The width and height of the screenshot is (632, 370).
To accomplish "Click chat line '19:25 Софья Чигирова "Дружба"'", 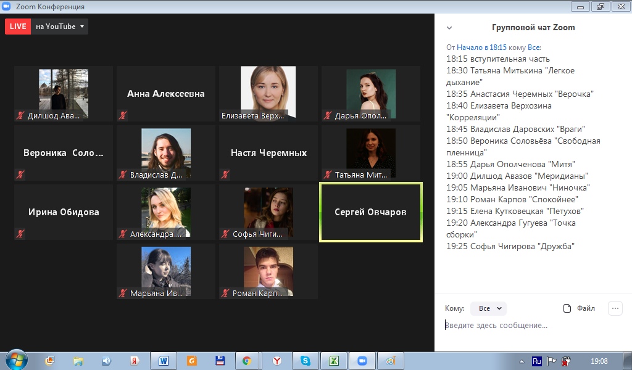I will point(510,247).
